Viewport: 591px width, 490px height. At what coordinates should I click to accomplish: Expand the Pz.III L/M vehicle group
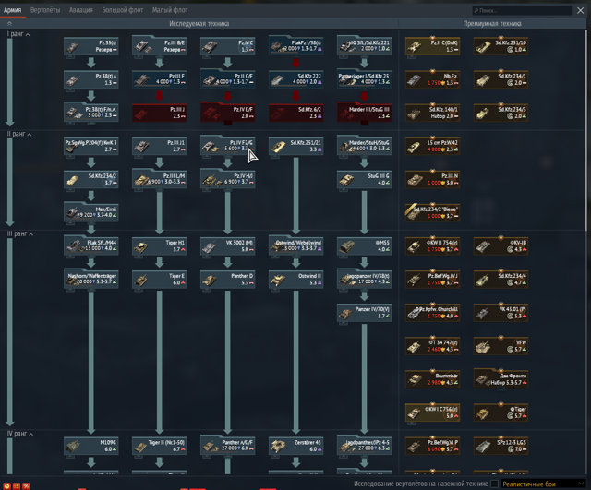point(160,178)
